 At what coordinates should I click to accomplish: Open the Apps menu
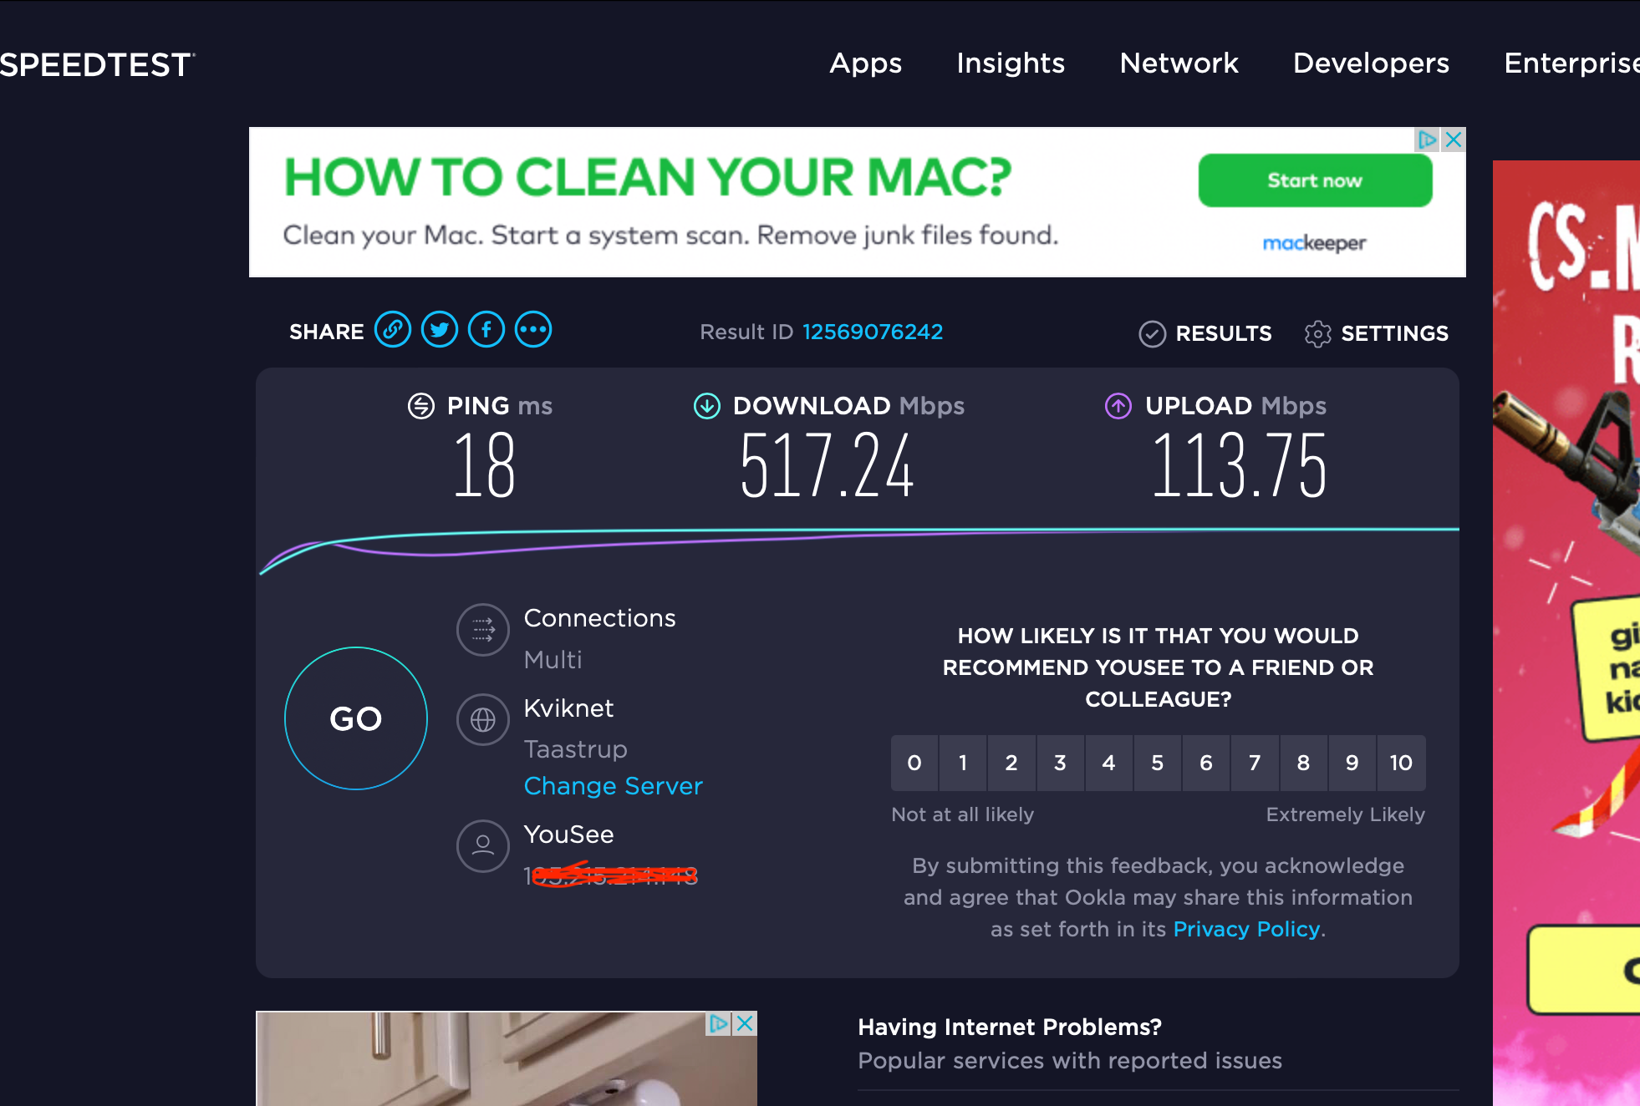coord(866,63)
